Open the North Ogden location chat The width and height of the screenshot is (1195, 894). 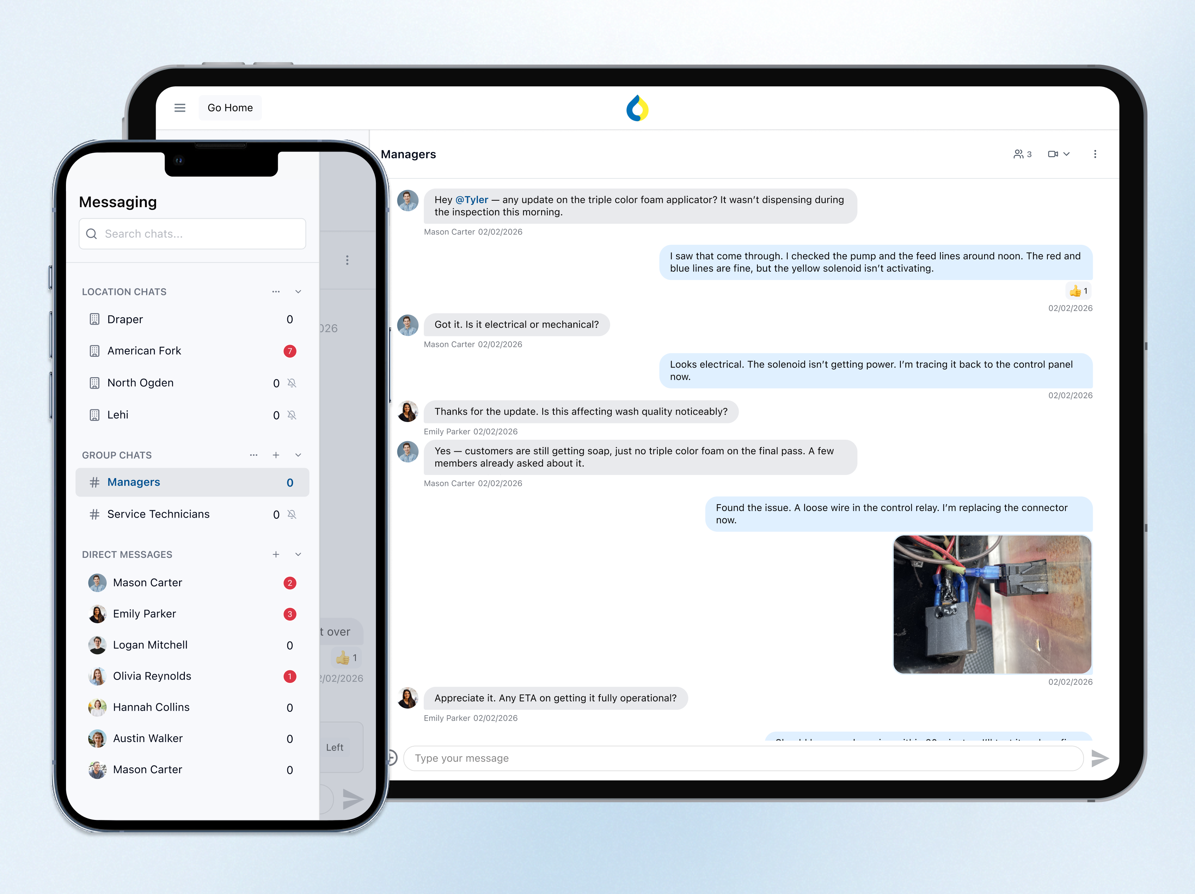point(192,383)
